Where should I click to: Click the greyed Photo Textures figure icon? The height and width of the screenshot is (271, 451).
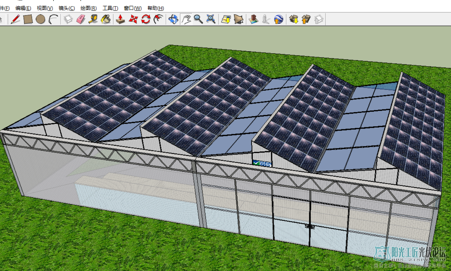[266, 19]
